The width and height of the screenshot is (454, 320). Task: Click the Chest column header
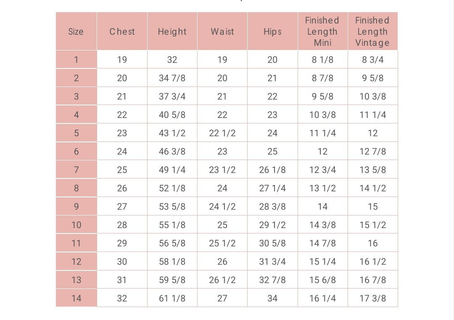tap(122, 31)
